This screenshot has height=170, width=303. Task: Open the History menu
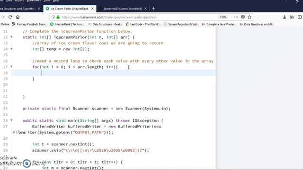pyautogui.click(x=19, y=1)
